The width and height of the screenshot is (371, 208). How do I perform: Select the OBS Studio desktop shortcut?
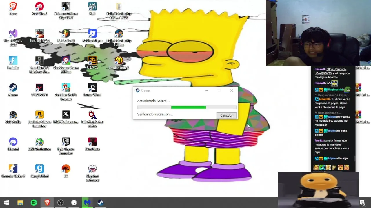[x=13, y=117]
